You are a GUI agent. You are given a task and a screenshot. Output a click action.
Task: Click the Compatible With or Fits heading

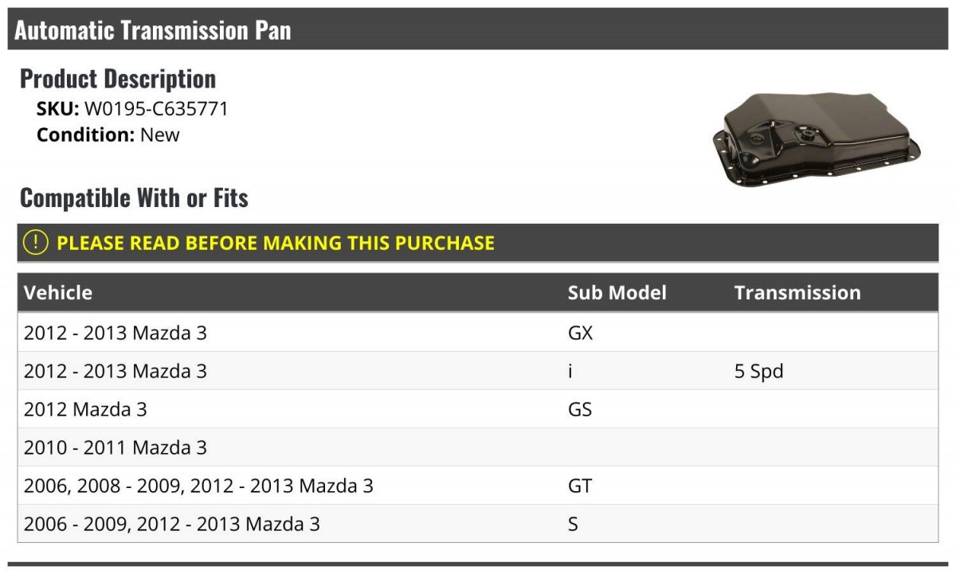(x=134, y=197)
